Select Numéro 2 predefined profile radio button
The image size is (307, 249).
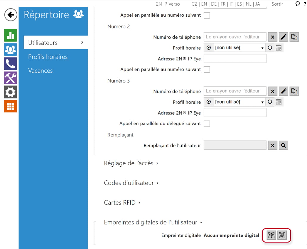point(209,48)
